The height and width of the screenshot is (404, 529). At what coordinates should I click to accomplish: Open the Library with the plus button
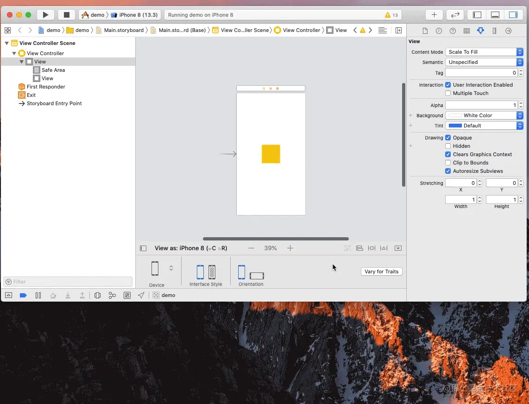434,15
